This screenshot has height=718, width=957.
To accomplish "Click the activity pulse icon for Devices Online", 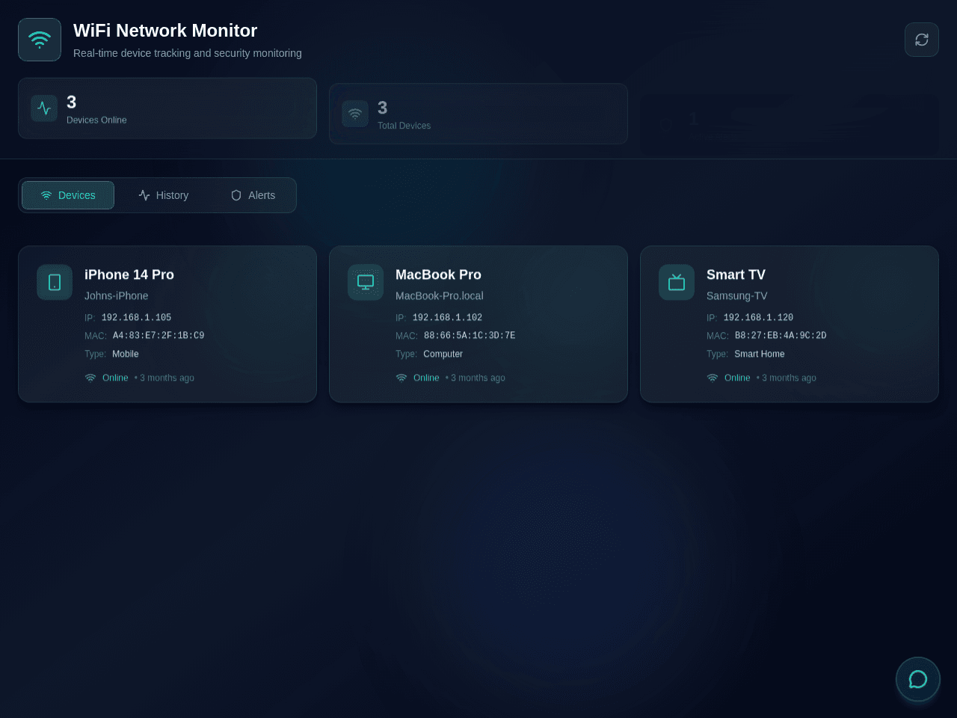I will click(x=44, y=108).
